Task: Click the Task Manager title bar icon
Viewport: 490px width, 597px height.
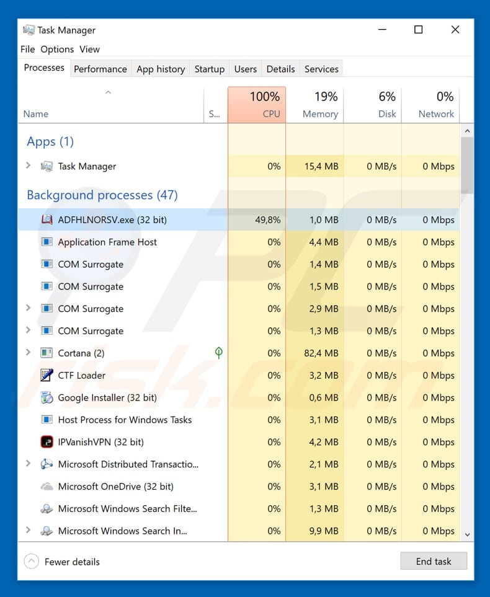Action: pyautogui.click(x=29, y=30)
